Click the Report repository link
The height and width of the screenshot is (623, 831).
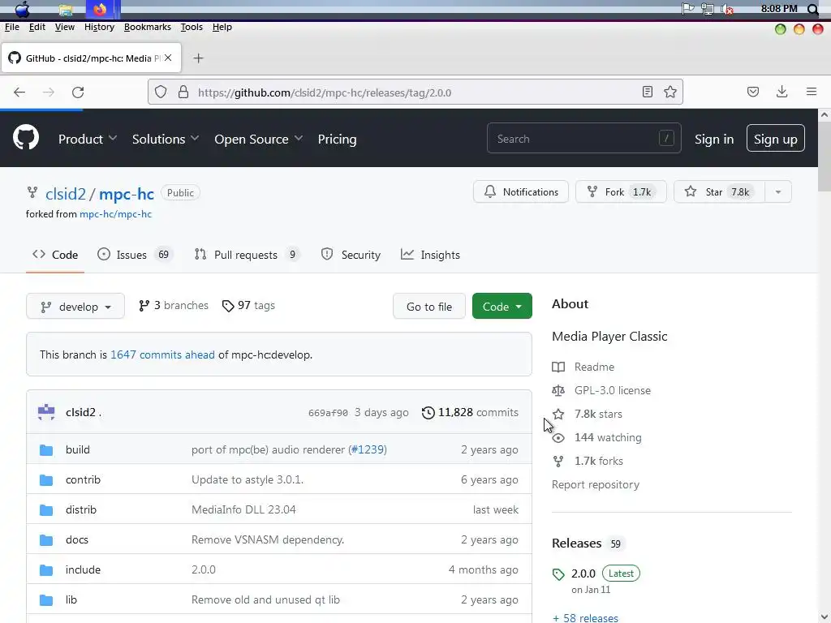[595, 485]
